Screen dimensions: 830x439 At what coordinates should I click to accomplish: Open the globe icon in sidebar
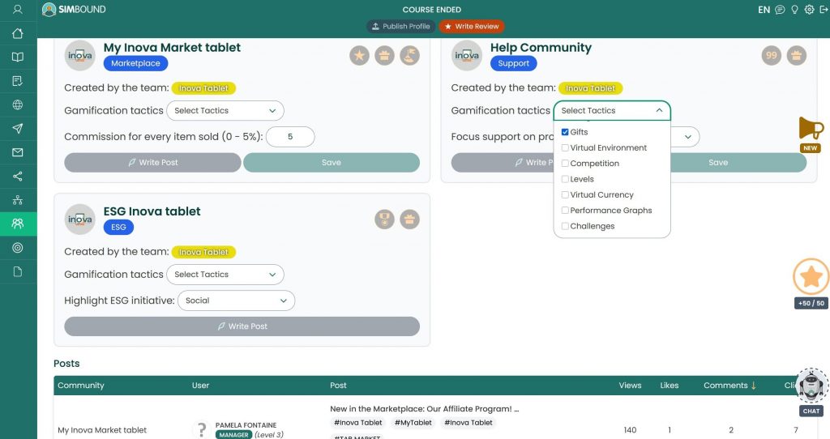tap(18, 104)
